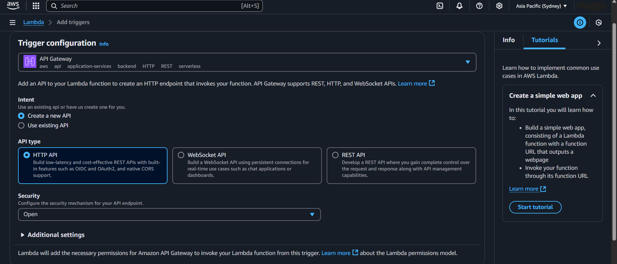Click the external link icon after the API Gateway description
Image resolution: width=617 pixels, height=264 pixels.
coord(432,83)
